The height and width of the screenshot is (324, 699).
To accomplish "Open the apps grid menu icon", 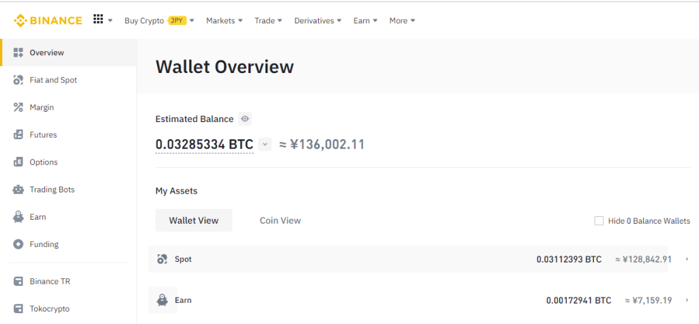I will click(x=98, y=20).
